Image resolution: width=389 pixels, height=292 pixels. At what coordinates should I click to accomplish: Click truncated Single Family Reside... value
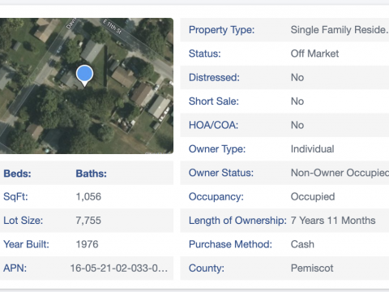pos(340,30)
